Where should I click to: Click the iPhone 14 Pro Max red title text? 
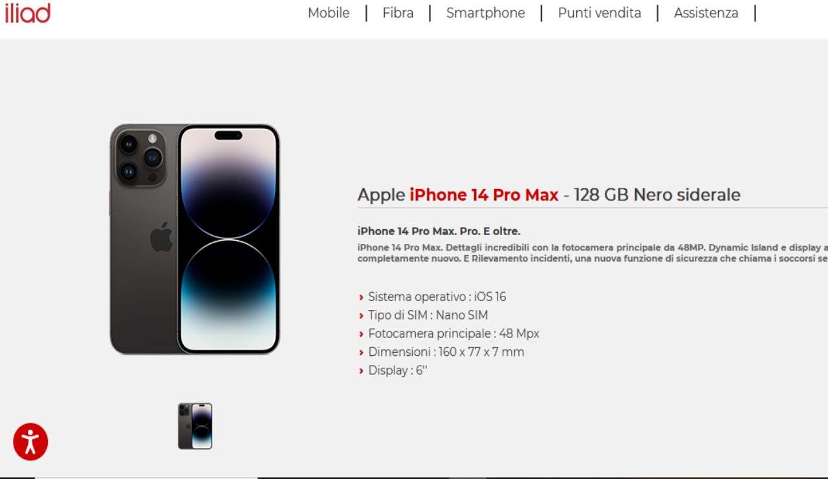pos(484,195)
